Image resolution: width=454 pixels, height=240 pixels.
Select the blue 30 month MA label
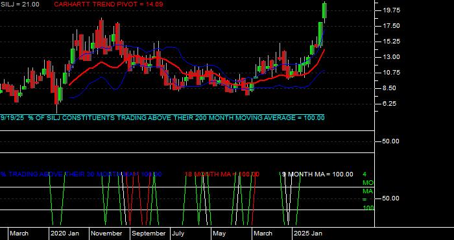click(x=81, y=174)
